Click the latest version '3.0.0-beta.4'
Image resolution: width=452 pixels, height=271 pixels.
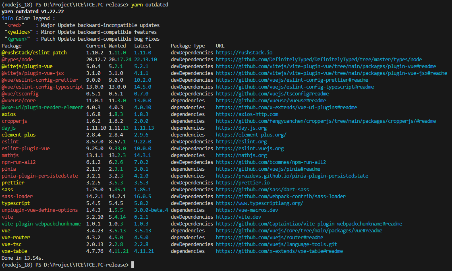point(151,210)
